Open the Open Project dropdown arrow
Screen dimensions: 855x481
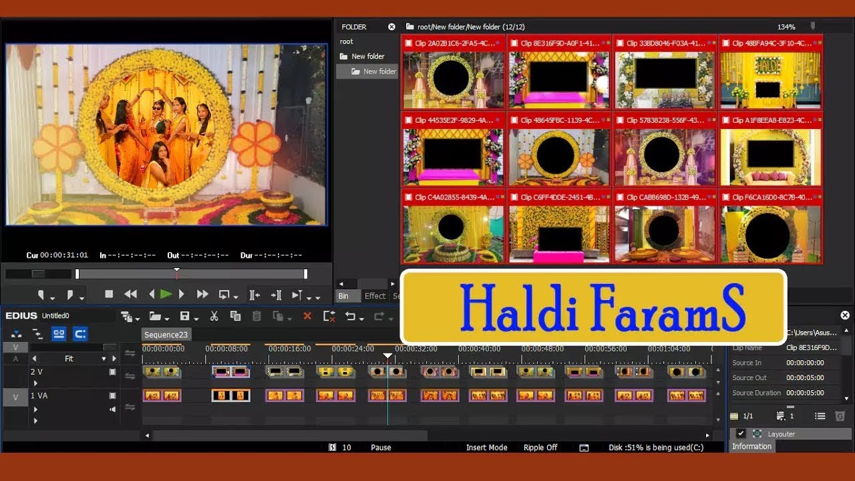pos(167,320)
